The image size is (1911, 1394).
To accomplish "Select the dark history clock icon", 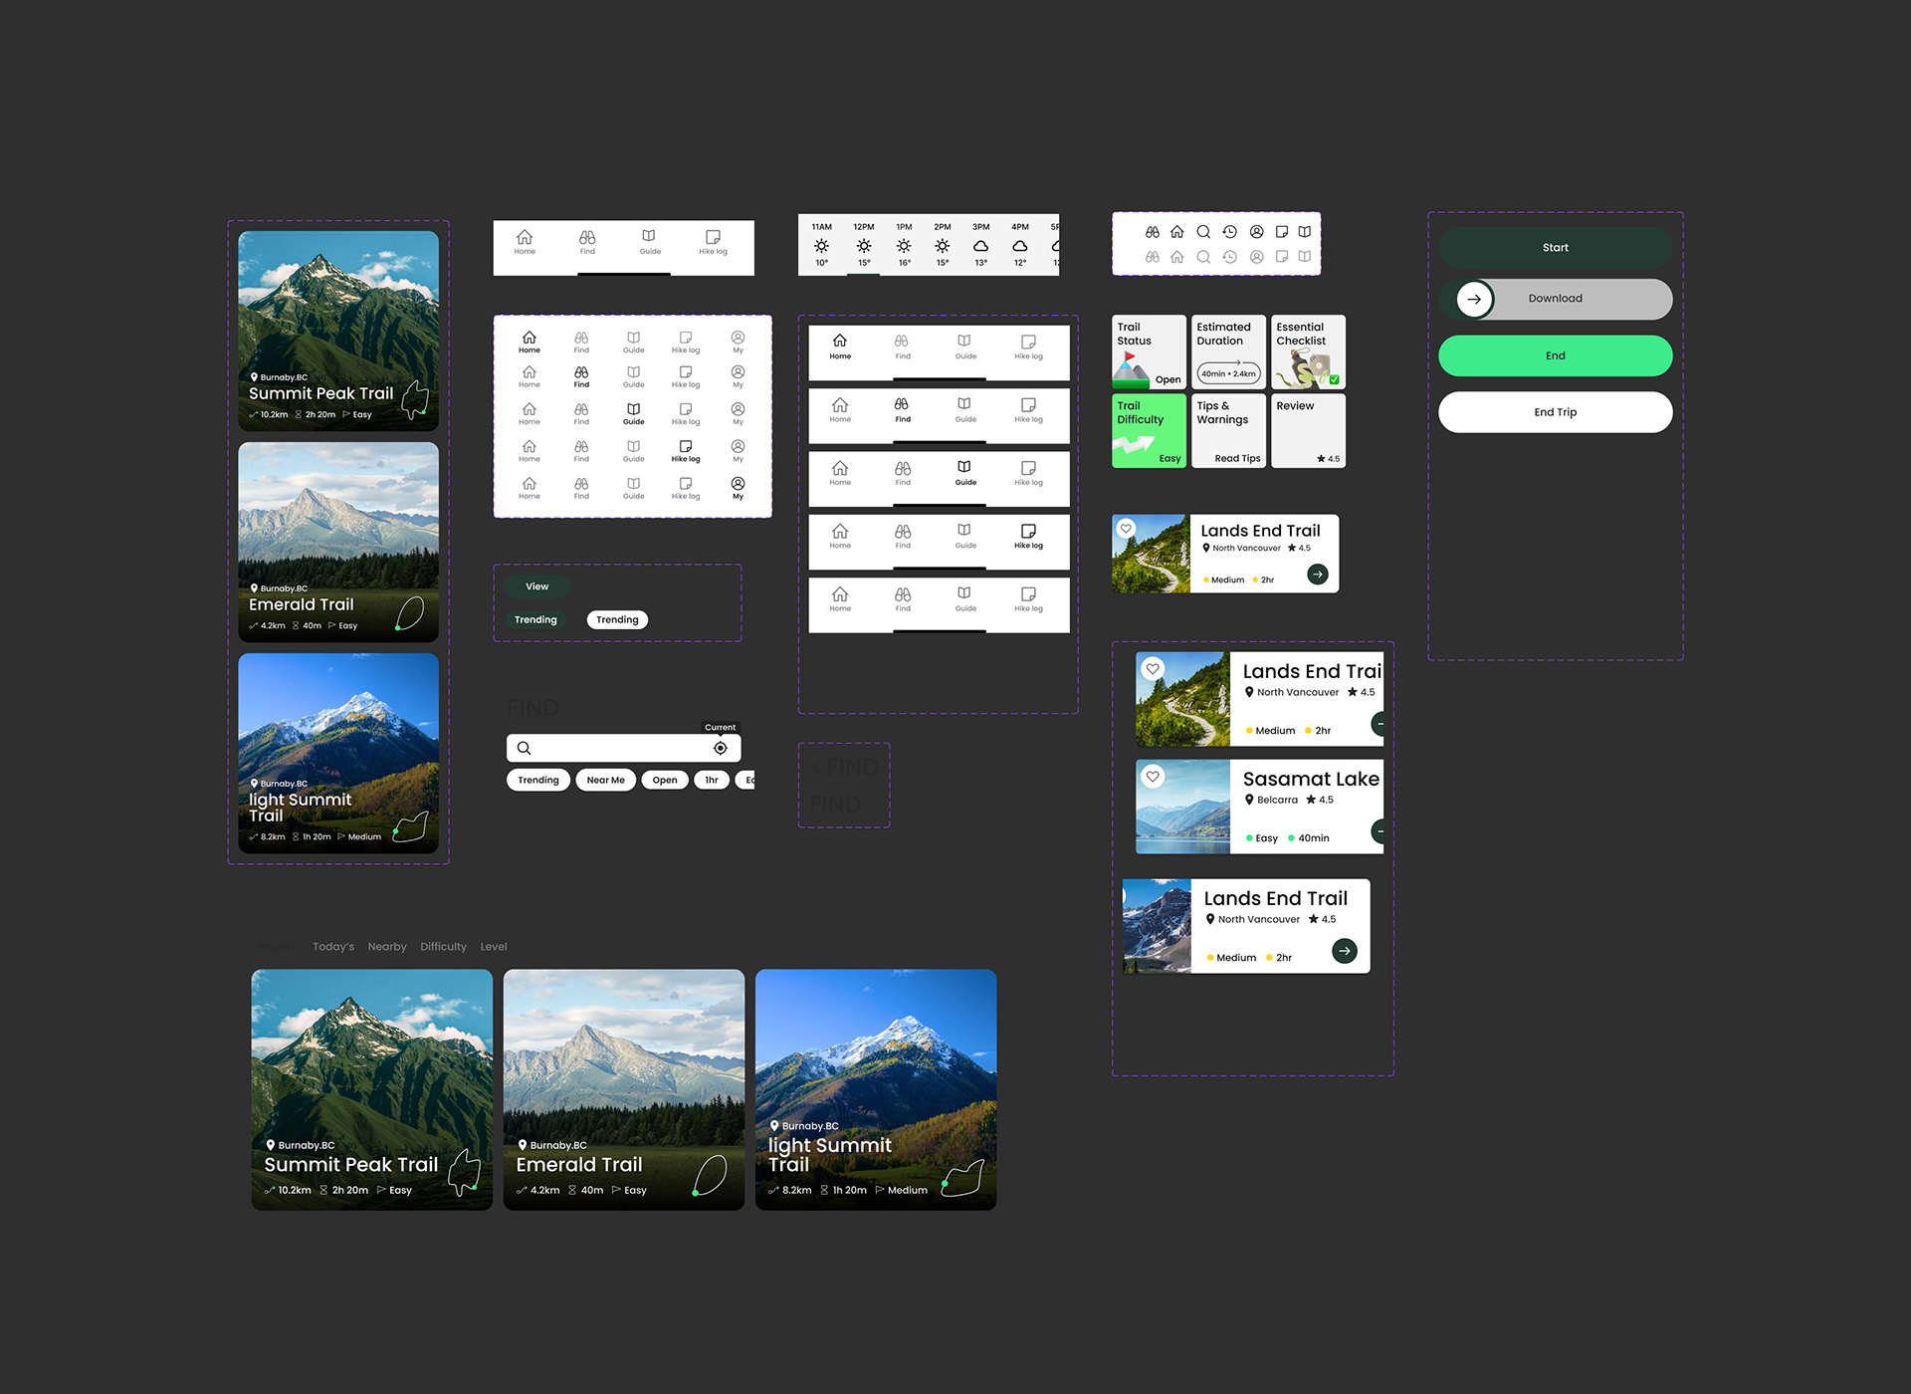I will click(1230, 231).
